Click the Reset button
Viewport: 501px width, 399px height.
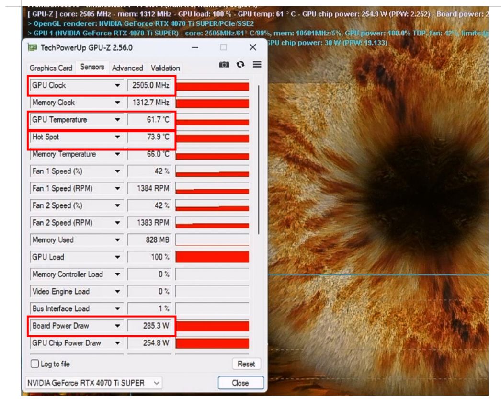246,364
